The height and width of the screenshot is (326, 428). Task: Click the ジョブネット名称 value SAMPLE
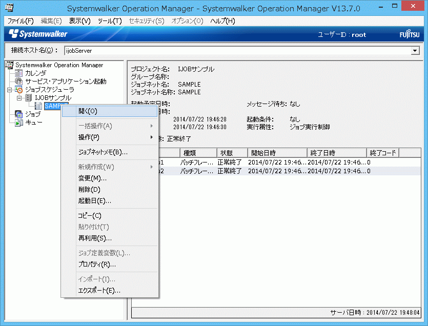189,92
